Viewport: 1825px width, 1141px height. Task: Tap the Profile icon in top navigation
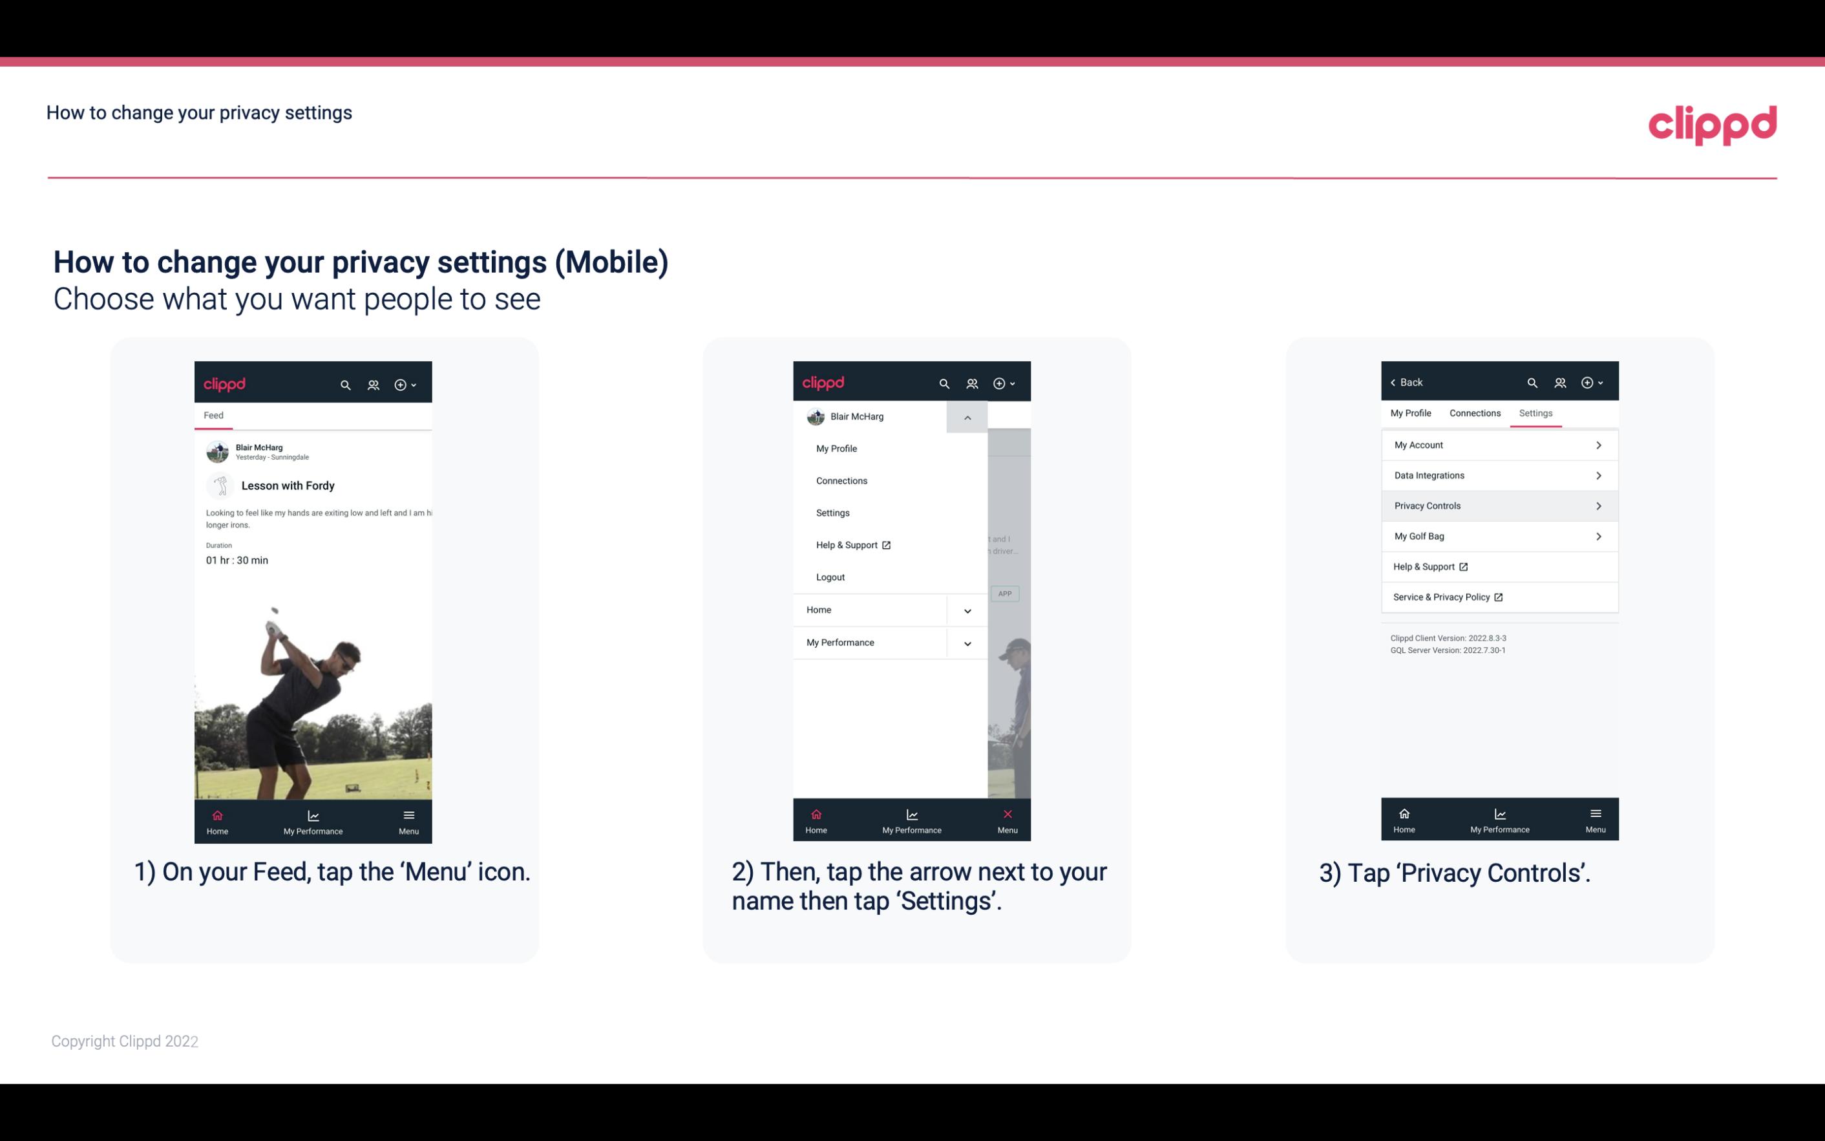(373, 383)
